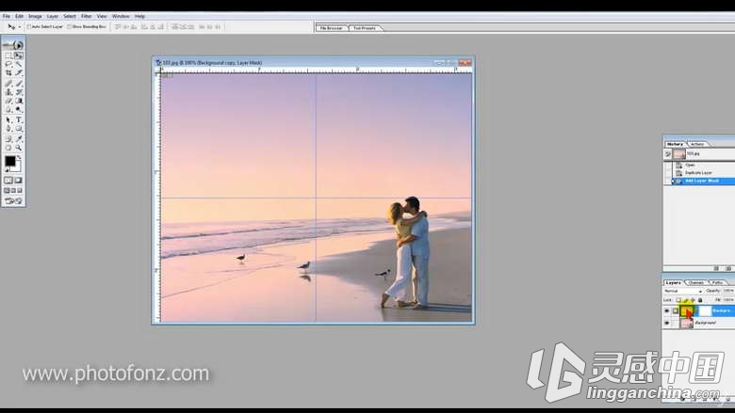Image resolution: width=735 pixels, height=413 pixels.
Task: Select the Healing Brush tool
Action: 8,83
